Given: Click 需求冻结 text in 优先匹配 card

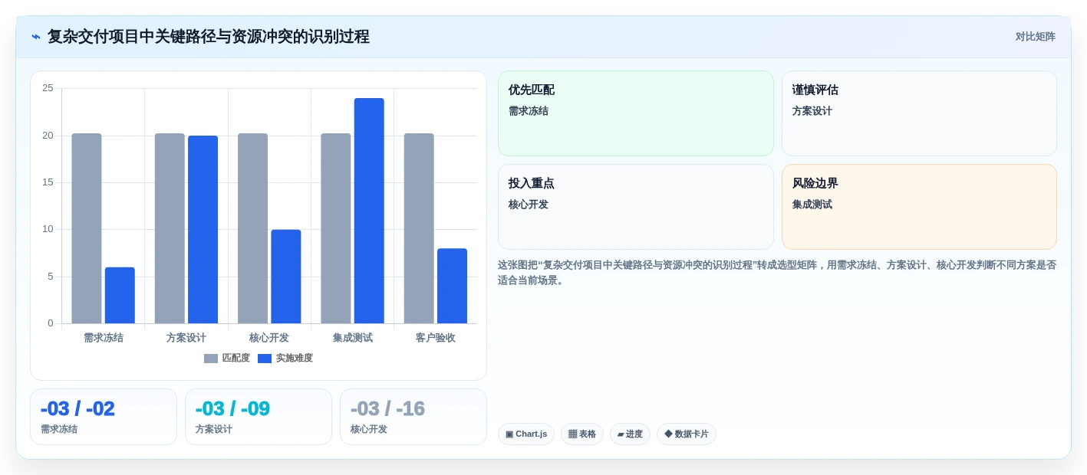Looking at the screenshot, I should pyautogui.click(x=529, y=111).
